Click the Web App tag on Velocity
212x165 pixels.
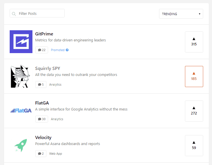[x=55, y=154]
